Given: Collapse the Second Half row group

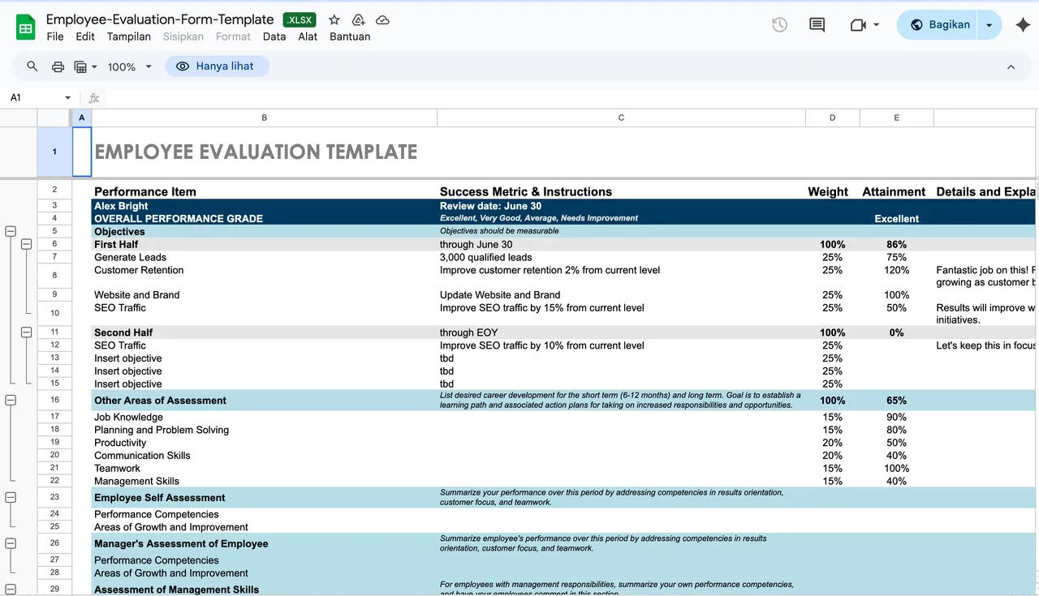Looking at the screenshot, I should click(26, 332).
